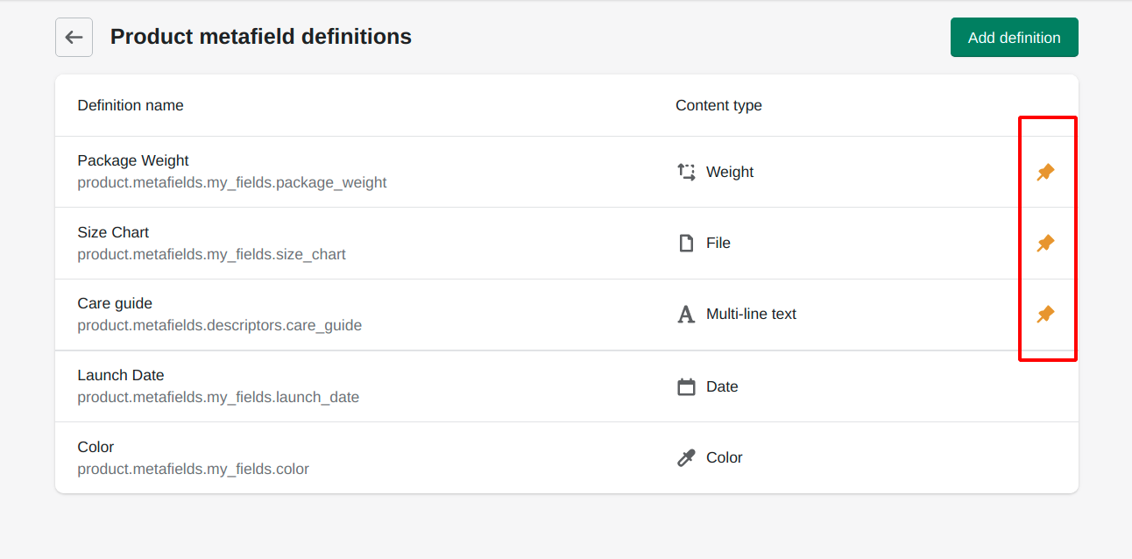Click product.metafields.my_fields.package_weight key text
Image resolution: width=1132 pixels, height=559 pixels.
coord(232,183)
